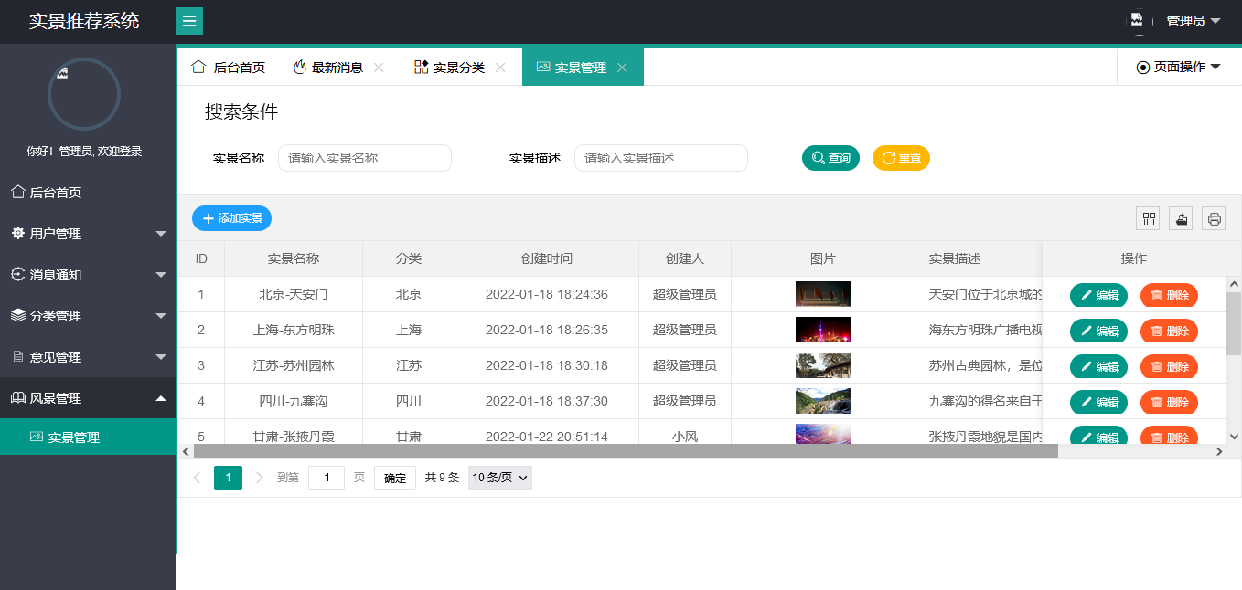Click the book icon beside 风景管理
1242x590 pixels.
click(17, 397)
